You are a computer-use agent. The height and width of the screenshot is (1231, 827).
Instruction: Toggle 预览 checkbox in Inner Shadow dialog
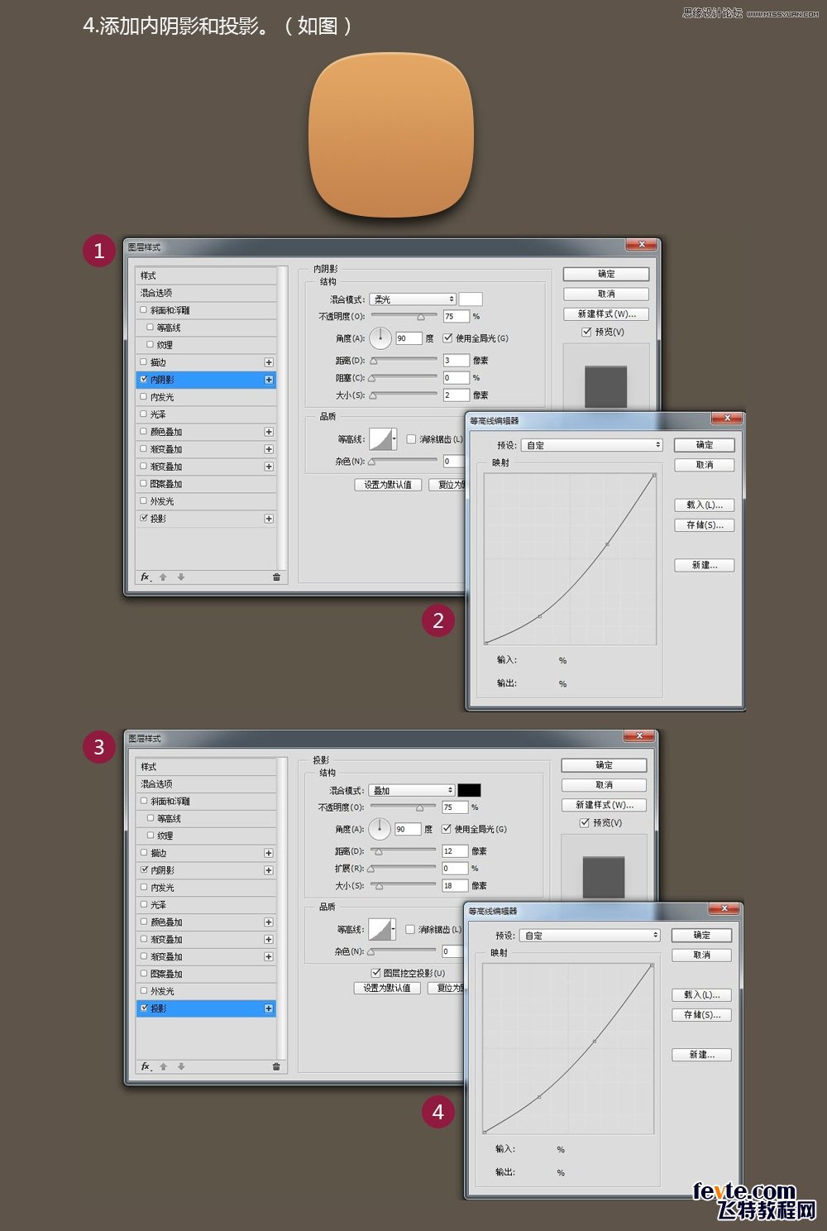coord(586,332)
